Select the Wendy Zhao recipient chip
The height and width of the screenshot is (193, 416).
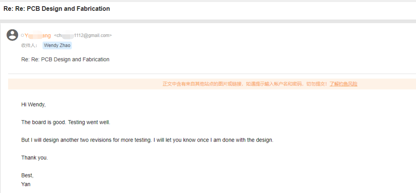(57, 46)
